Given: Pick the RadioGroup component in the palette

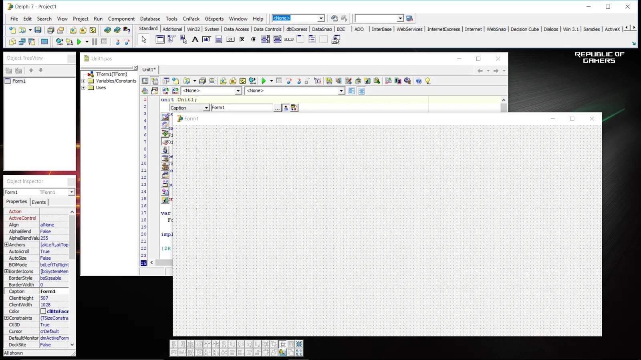Looking at the screenshot, I should point(312,39).
